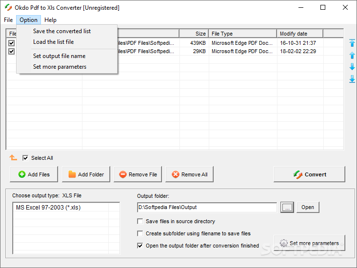This screenshot has width=357, height=268.
Task: Click the date 18-02-02 22:29
Action: click(298, 52)
